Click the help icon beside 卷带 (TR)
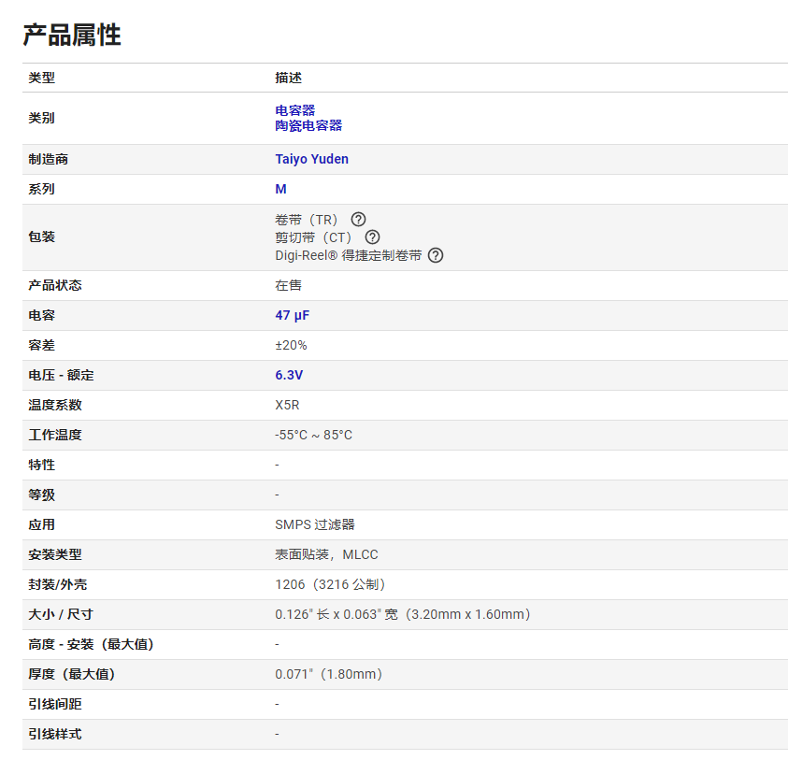The image size is (788, 760). pos(358,220)
